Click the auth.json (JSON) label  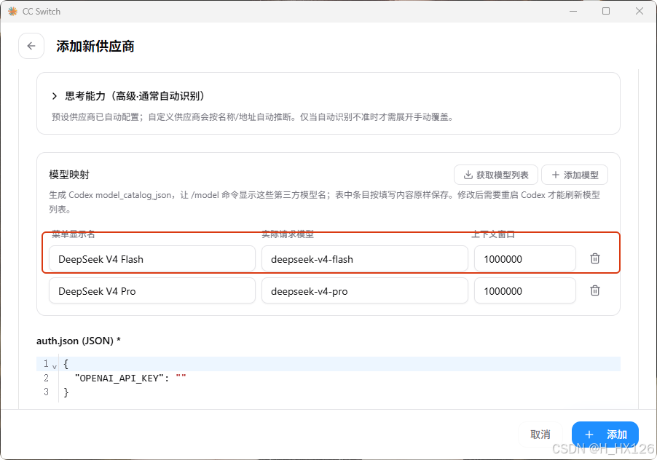[79, 341]
